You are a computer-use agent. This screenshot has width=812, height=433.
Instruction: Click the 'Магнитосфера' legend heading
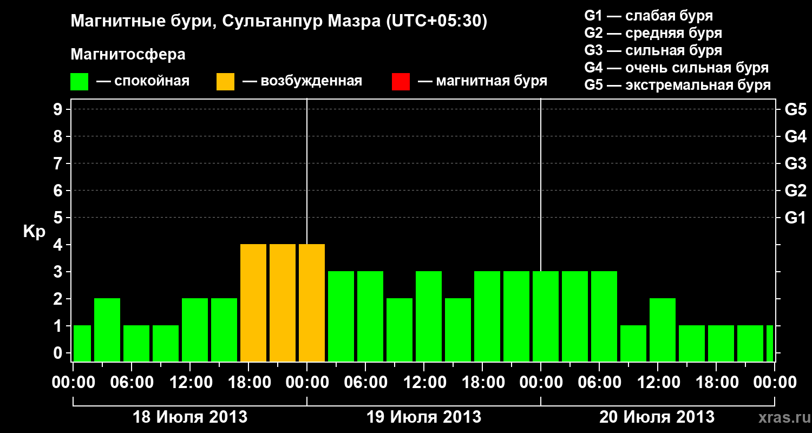point(128,55)
